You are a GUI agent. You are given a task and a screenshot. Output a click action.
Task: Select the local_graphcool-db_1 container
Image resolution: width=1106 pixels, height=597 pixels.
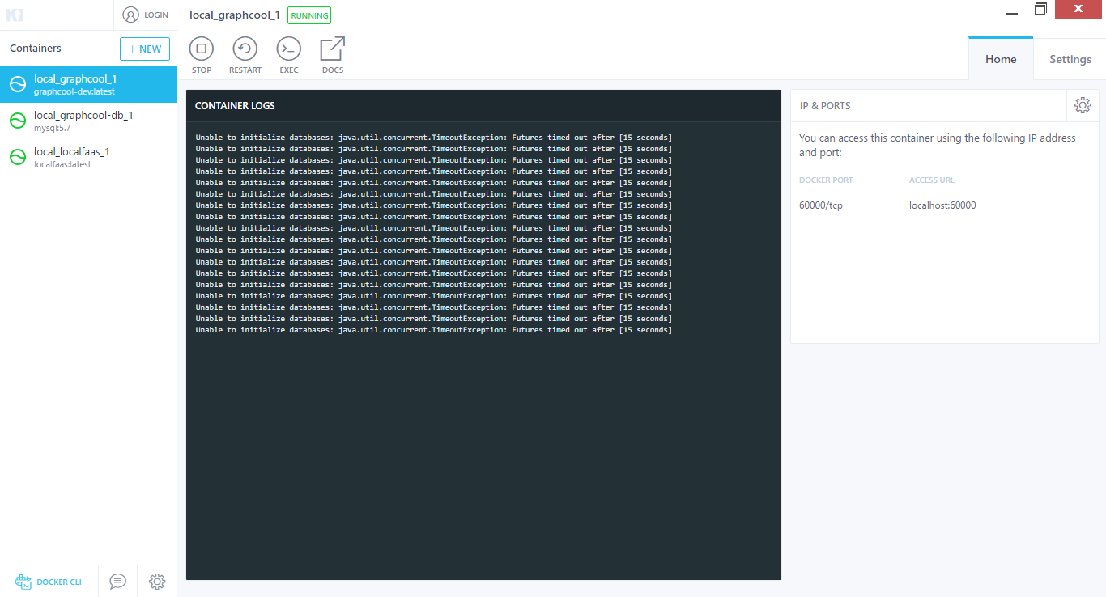[x=88, y=121]
